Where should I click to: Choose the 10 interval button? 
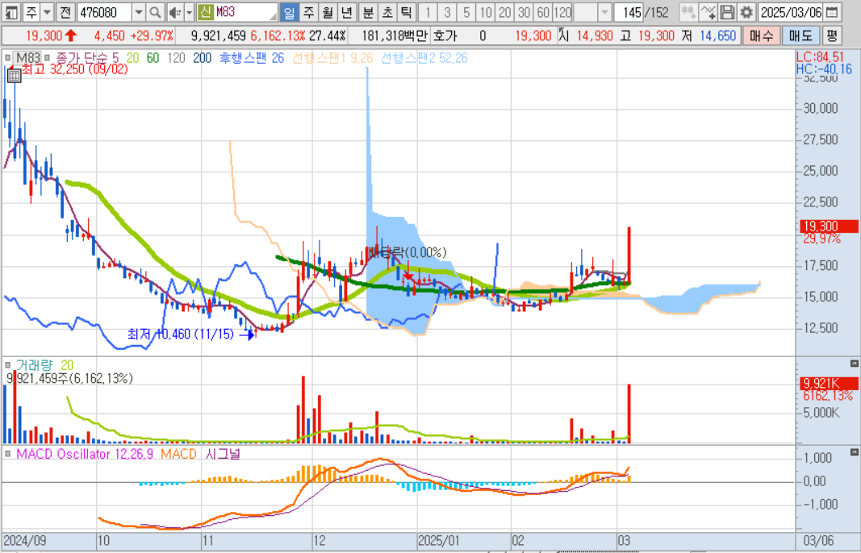point(486,12)
